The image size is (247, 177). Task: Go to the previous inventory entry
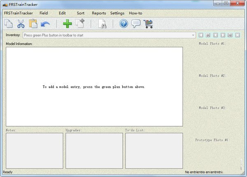pos(215,35)
